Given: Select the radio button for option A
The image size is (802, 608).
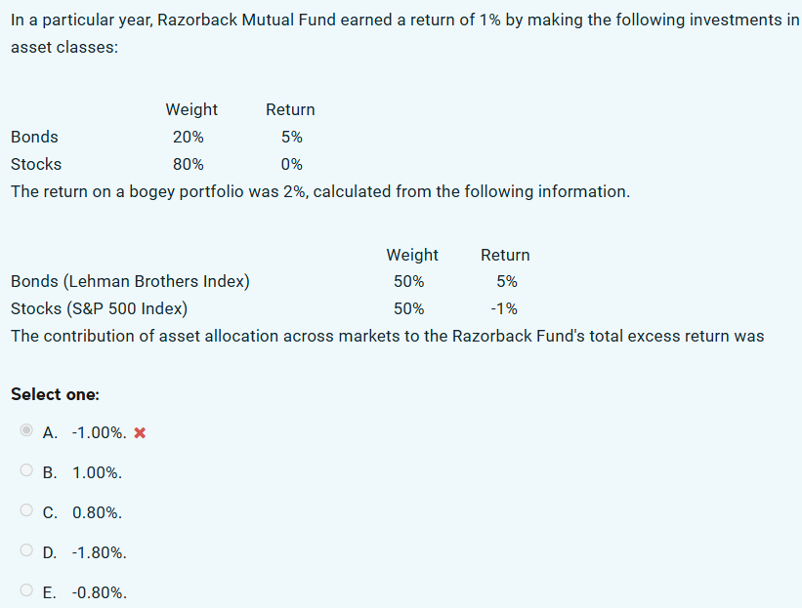Looking at the screenshot, I should click(x=26, y=429).
